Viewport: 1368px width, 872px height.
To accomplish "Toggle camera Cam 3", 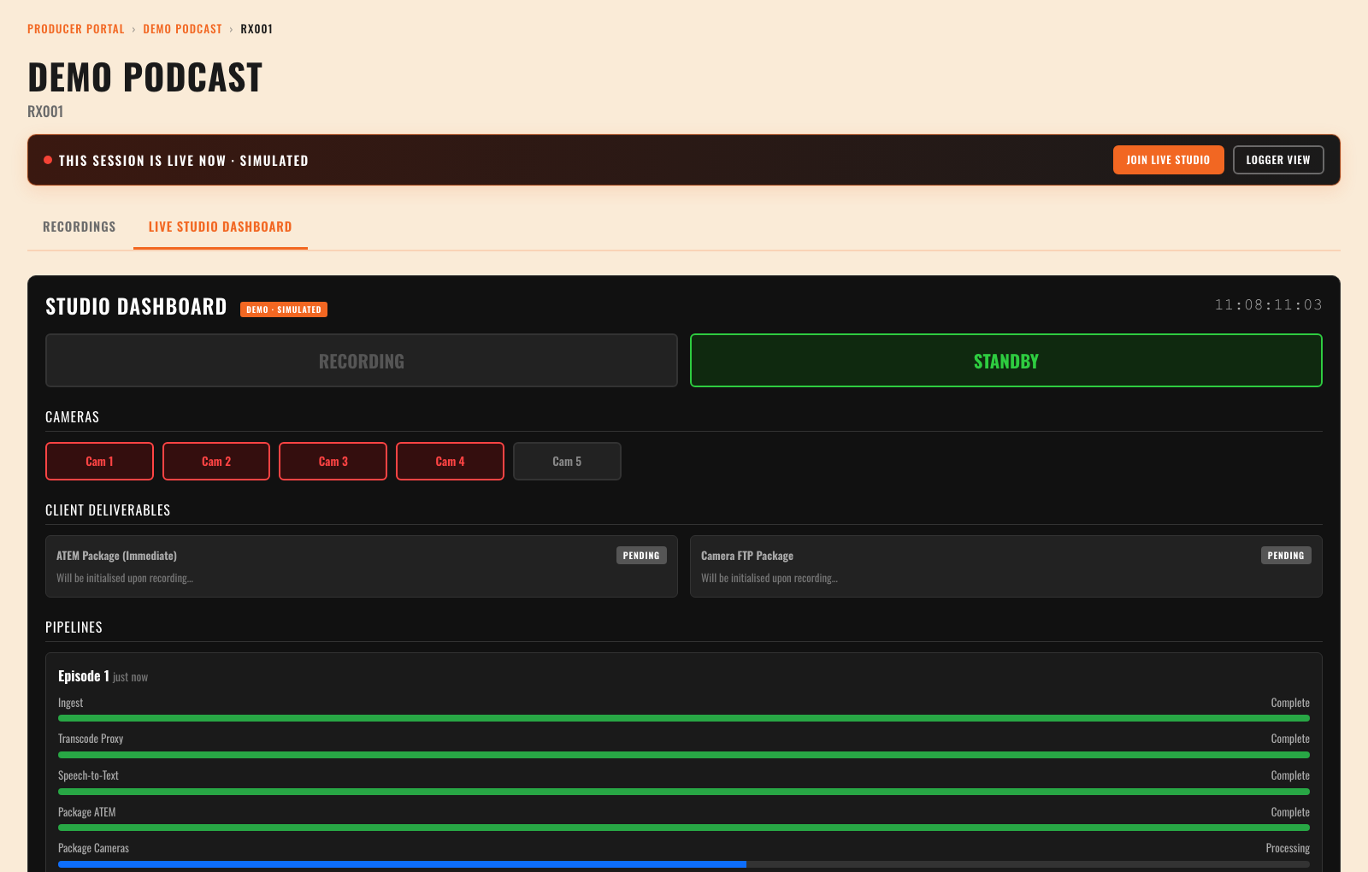I will point(333,462).
